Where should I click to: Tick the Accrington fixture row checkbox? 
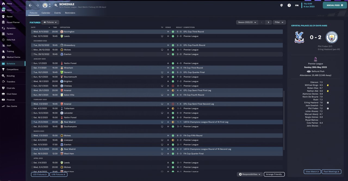32,32
